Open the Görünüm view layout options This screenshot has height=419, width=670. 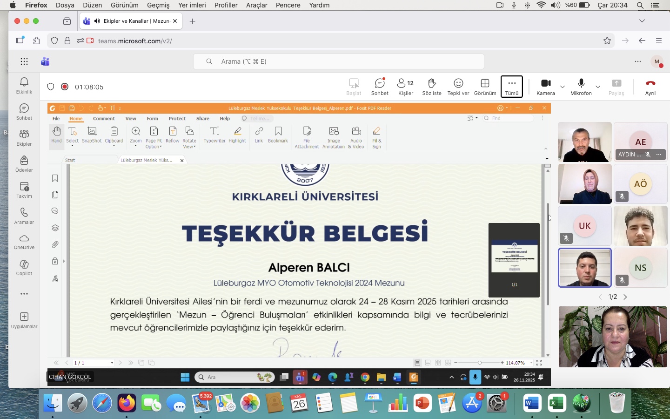tap(485, 86)
